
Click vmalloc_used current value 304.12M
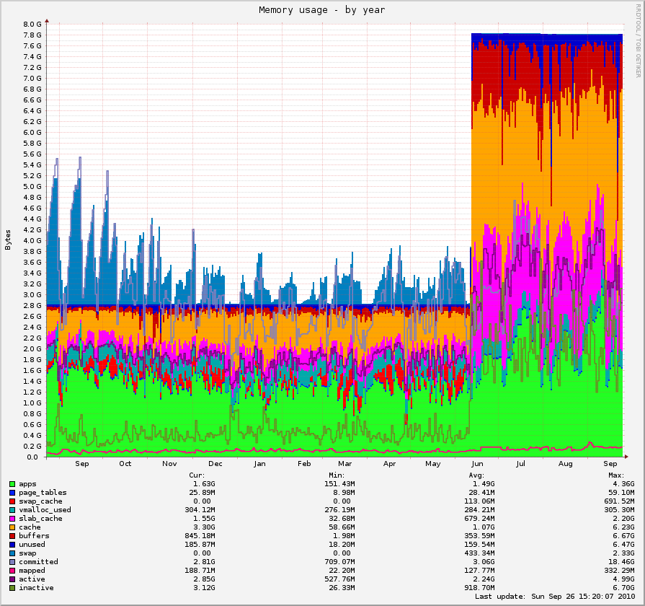coord(200,510)
